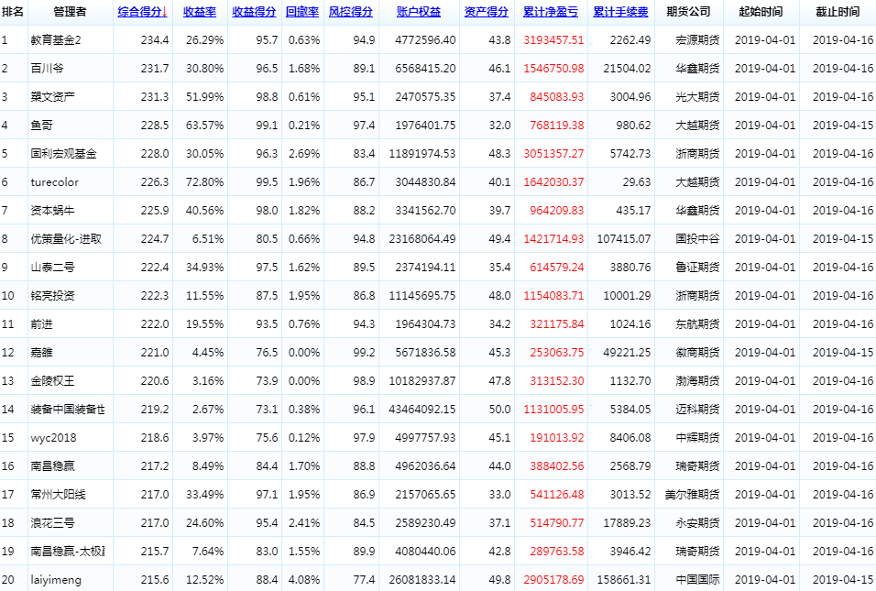The width and height of the screenshot is (876, 591).
Task: Click futures company 光大期货
Action: [x=697, y=97]
